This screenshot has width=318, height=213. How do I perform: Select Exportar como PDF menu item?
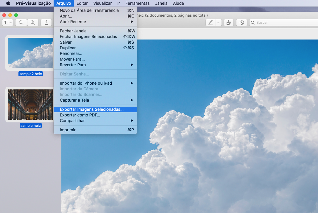[x=80, y=115]
